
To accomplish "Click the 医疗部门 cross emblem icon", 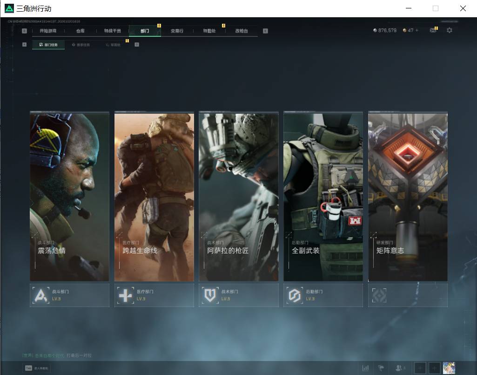I will pos(125,295).
